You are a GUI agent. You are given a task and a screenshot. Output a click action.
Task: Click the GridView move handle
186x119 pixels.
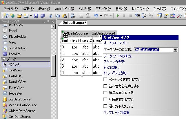pyautogui.click(x=65, y=35)
